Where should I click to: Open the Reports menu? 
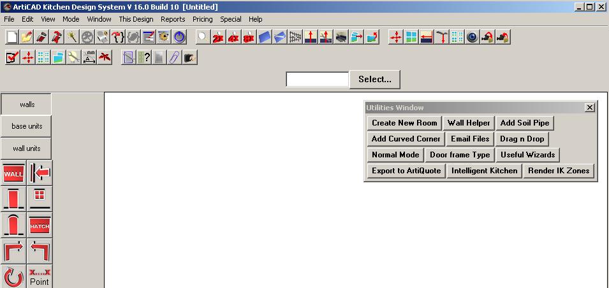click(x=173, y=19)
